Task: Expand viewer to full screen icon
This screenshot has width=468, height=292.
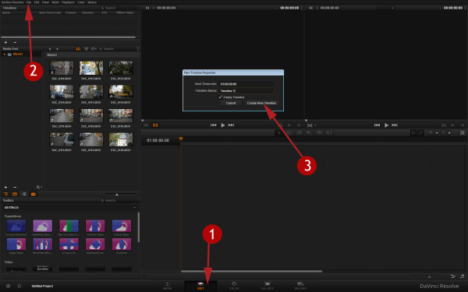Action: 463,133
